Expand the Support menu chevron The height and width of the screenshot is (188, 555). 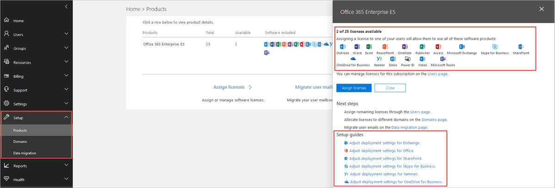(x=66, y=90)
